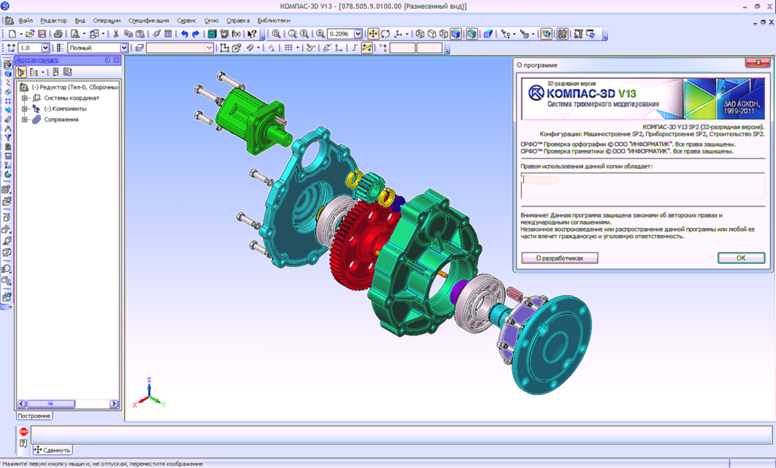Close the О программе dialog

[x=758, y=62]
